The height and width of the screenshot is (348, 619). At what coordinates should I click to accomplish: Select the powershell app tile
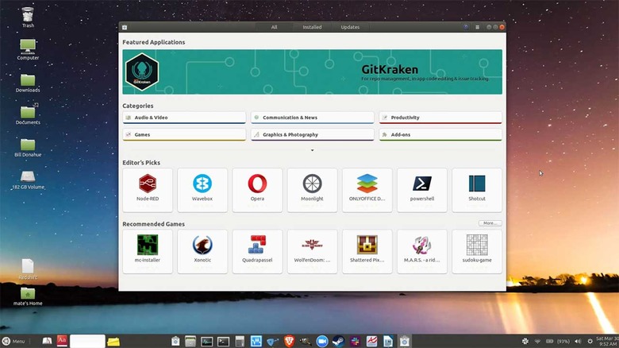tap(422, 189)
